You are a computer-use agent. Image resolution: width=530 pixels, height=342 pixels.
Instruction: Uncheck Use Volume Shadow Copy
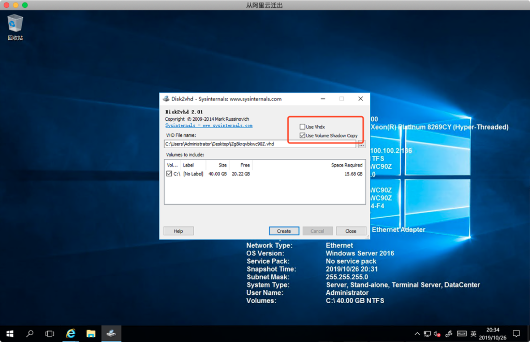coord(302,136)
